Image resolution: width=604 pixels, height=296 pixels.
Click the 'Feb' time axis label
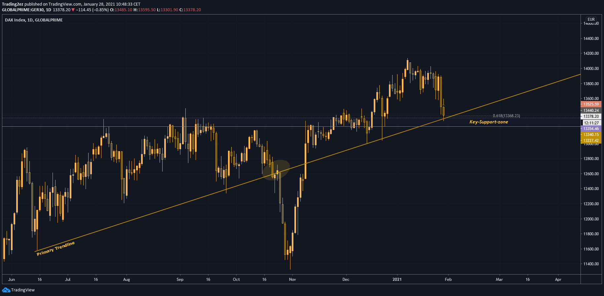pyautogui.click(x=448, y=280)
